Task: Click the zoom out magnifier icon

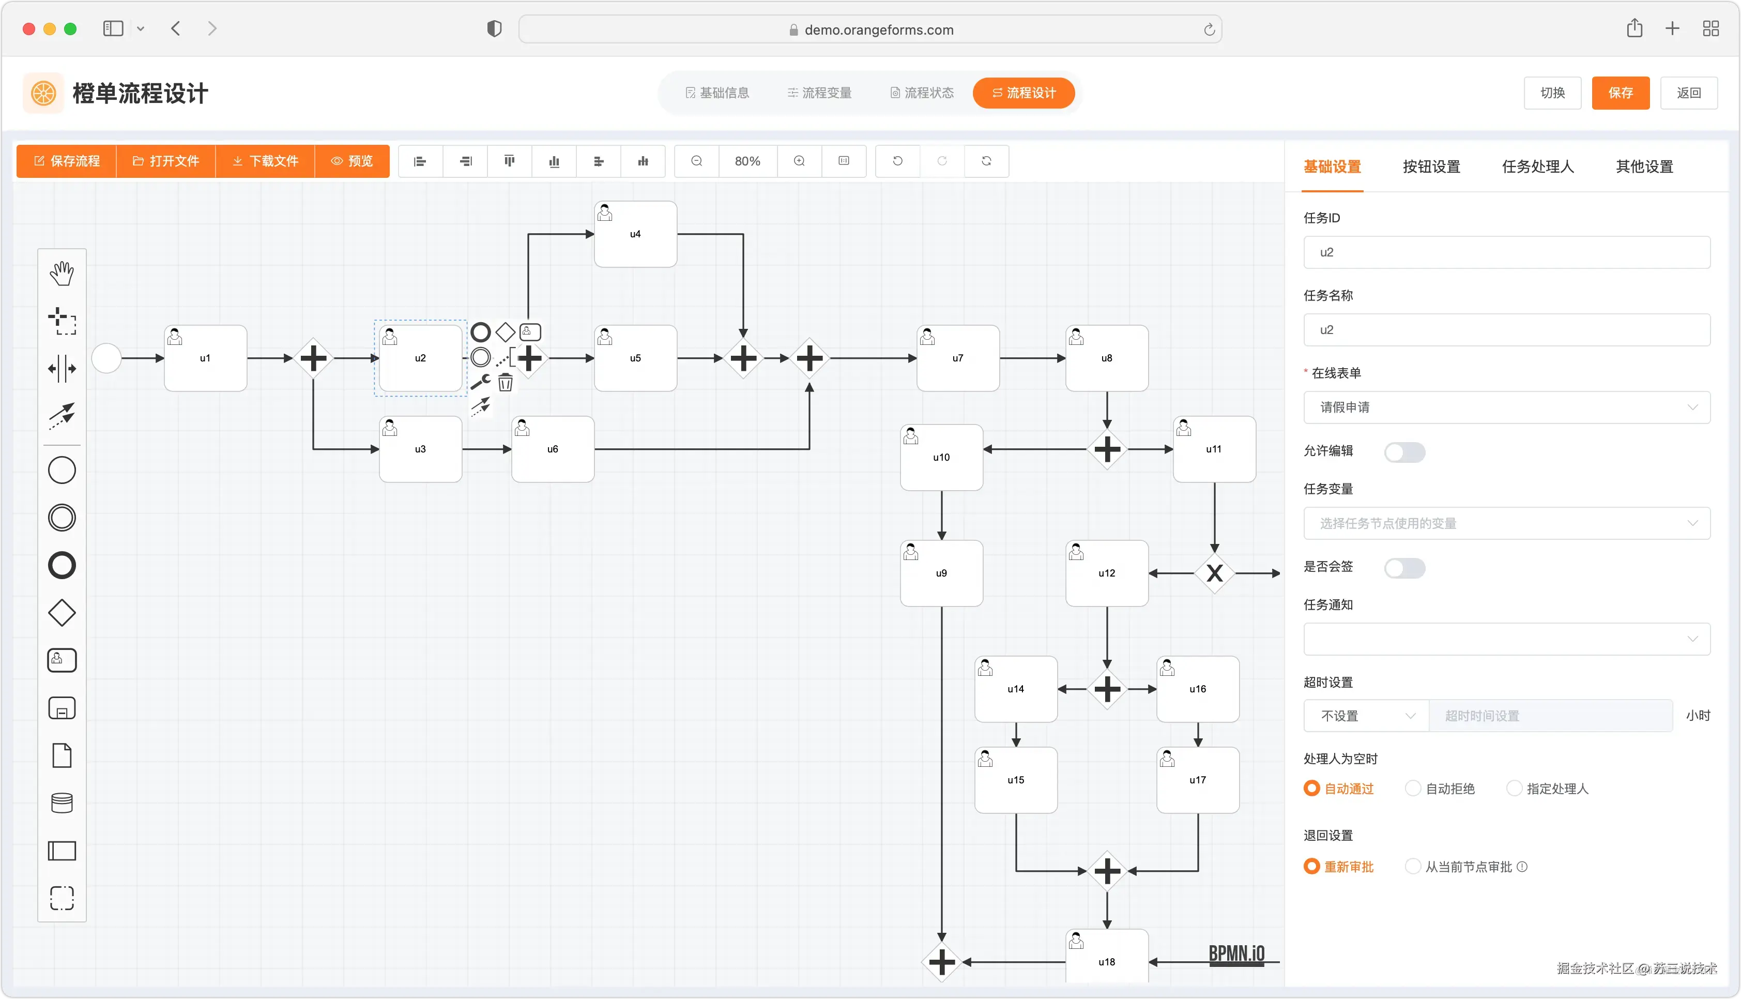Action: pos(697,161)
